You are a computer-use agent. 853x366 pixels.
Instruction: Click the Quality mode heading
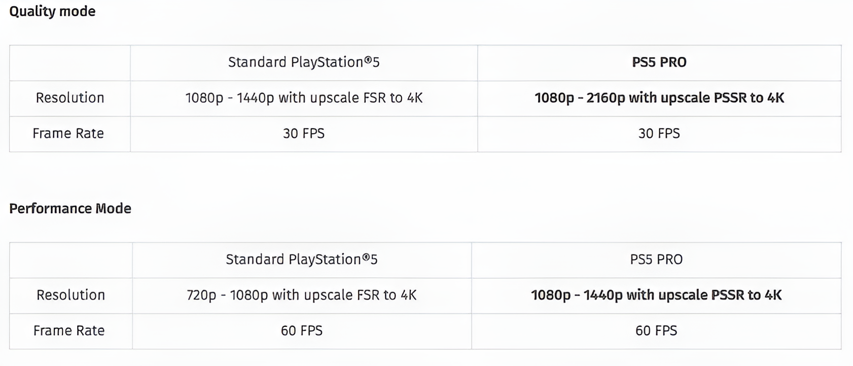52,12
